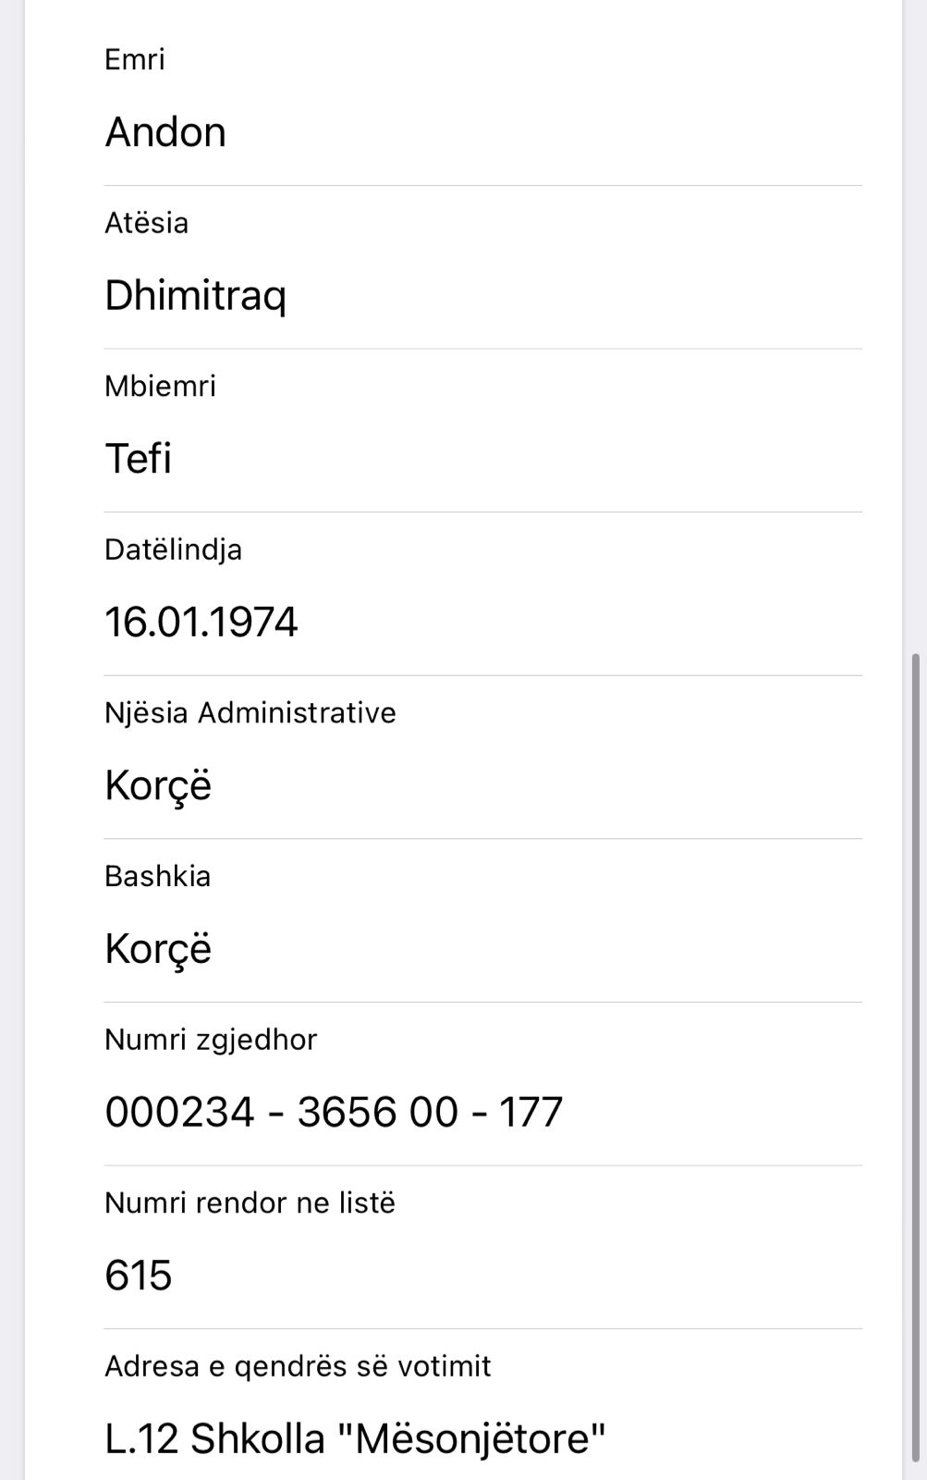Viewport: 927px width, 1480px height.
Task: Select the first name value Andon
Action: tap(165, 132)
